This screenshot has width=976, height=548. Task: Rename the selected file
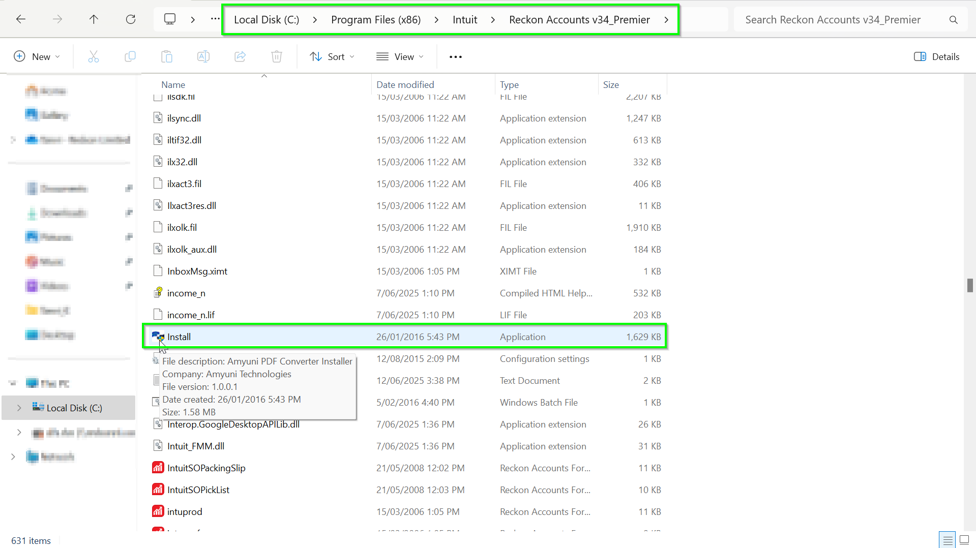pyautogui.click(x=203, y=56)
